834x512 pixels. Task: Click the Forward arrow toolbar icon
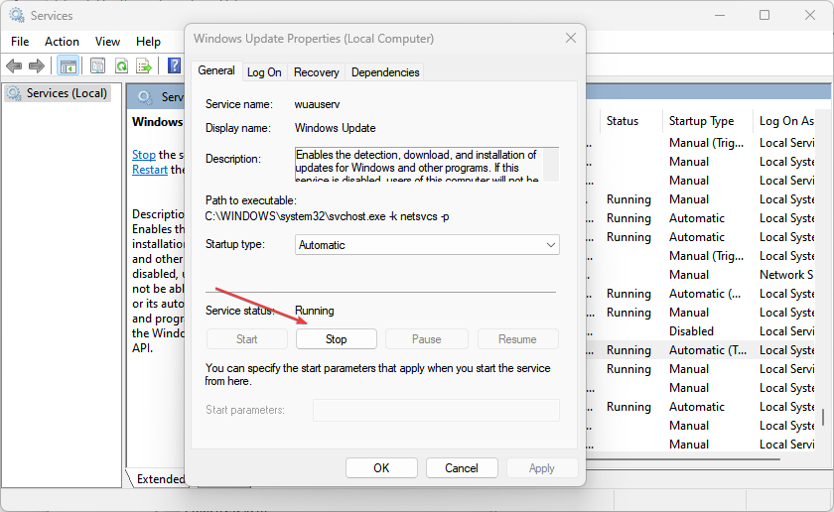click(x=36, y=65)
